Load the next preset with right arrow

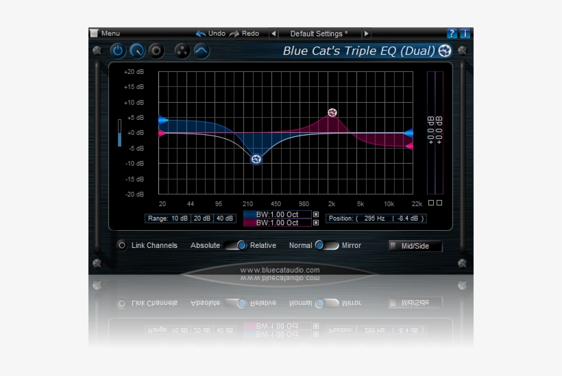coord(366,34)
